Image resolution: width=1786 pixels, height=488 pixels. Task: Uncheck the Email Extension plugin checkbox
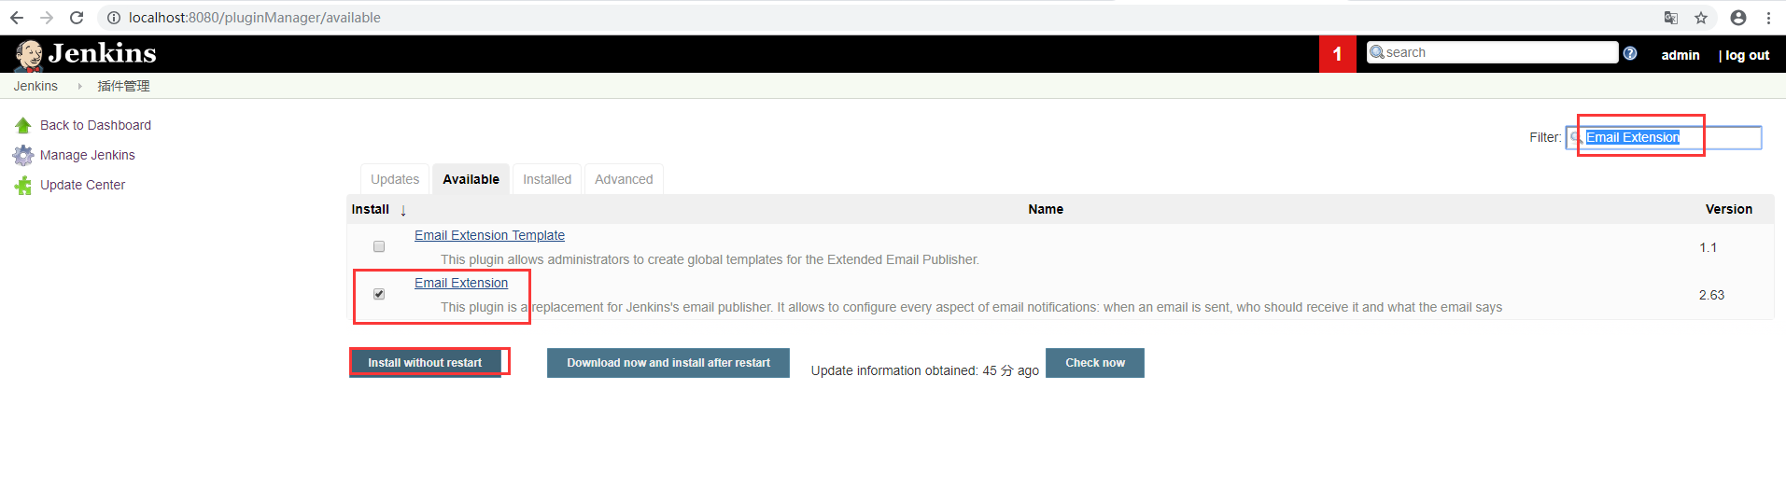[x=379, y=294]
